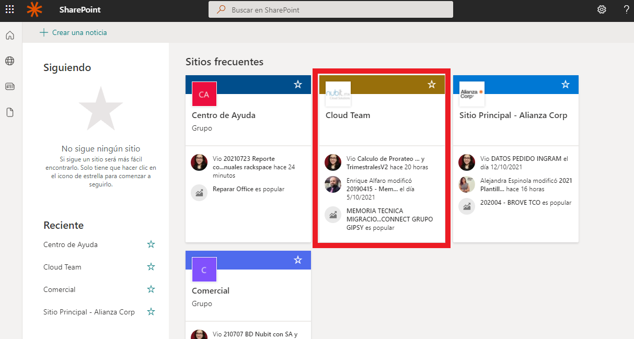Open Centro de Ayuda from Reciente list
This screenshot has width=634, height=339.
tap(71, 244)
